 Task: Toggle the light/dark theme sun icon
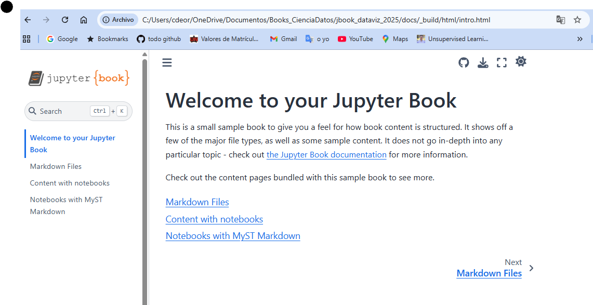[x=521, y=62]
